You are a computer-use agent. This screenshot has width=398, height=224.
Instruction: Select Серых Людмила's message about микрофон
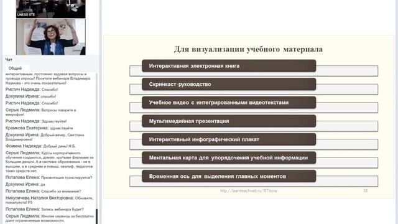point(40,112)
